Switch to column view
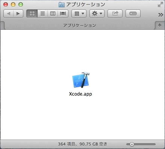 tap(53, 14)
